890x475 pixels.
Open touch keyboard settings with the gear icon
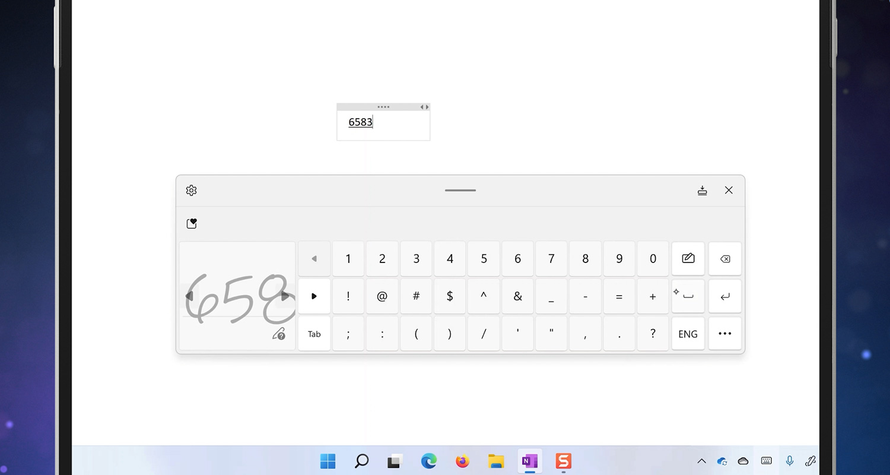click(191, 190)
